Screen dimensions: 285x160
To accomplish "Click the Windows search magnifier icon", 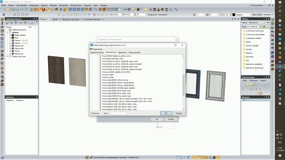I will tap(280, 7).
